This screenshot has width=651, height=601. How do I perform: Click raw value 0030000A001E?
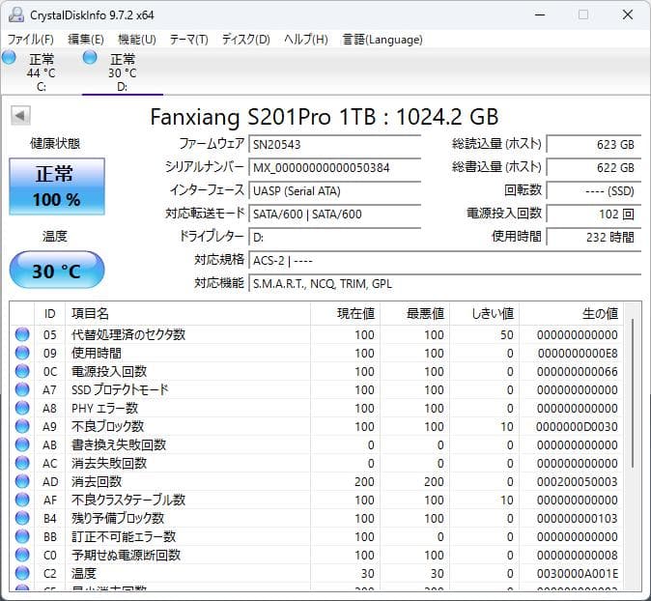[577, 574]
